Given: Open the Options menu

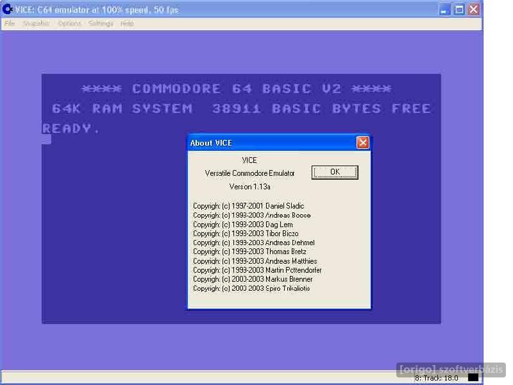Looking at the screenshot, I should pos(69,23).
